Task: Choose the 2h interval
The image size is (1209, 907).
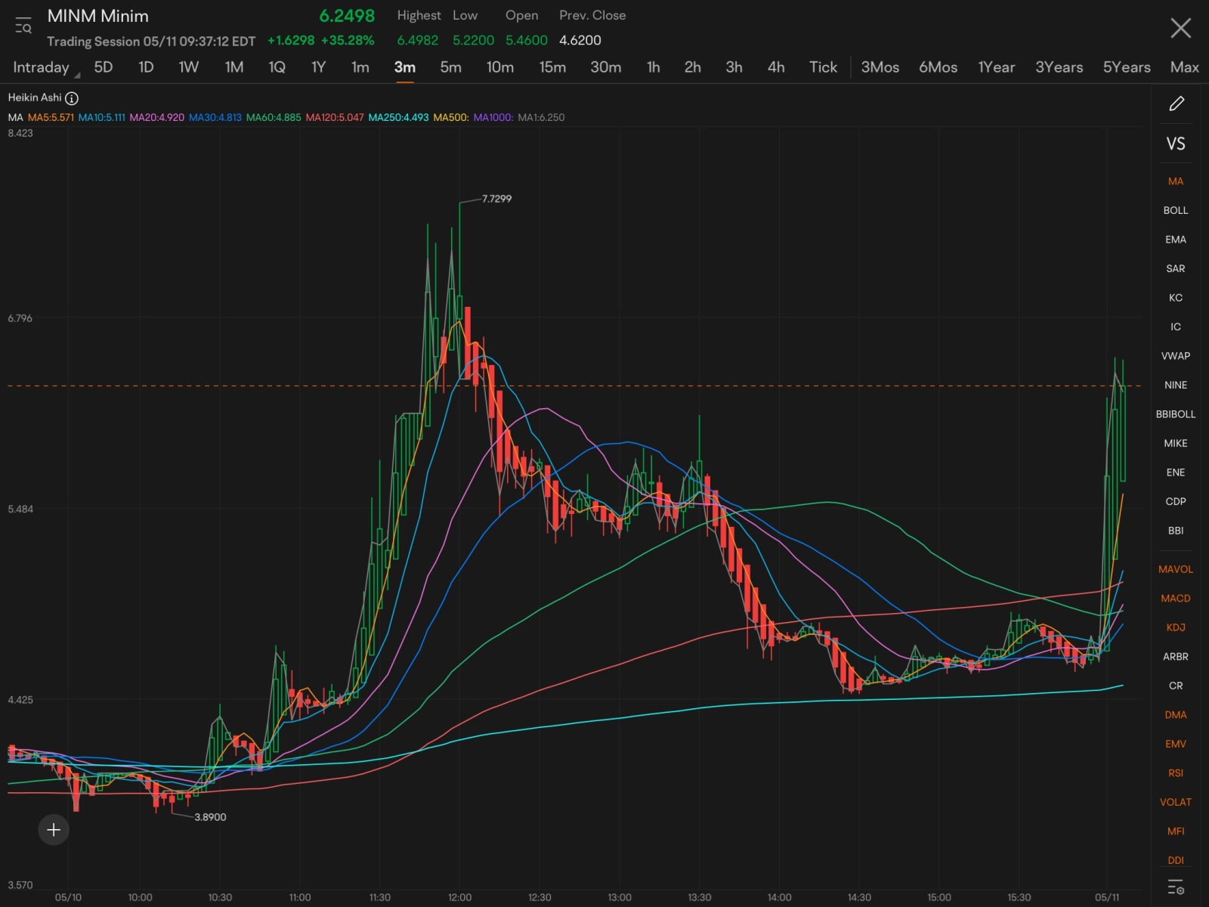Action: (x=693, y=67)
